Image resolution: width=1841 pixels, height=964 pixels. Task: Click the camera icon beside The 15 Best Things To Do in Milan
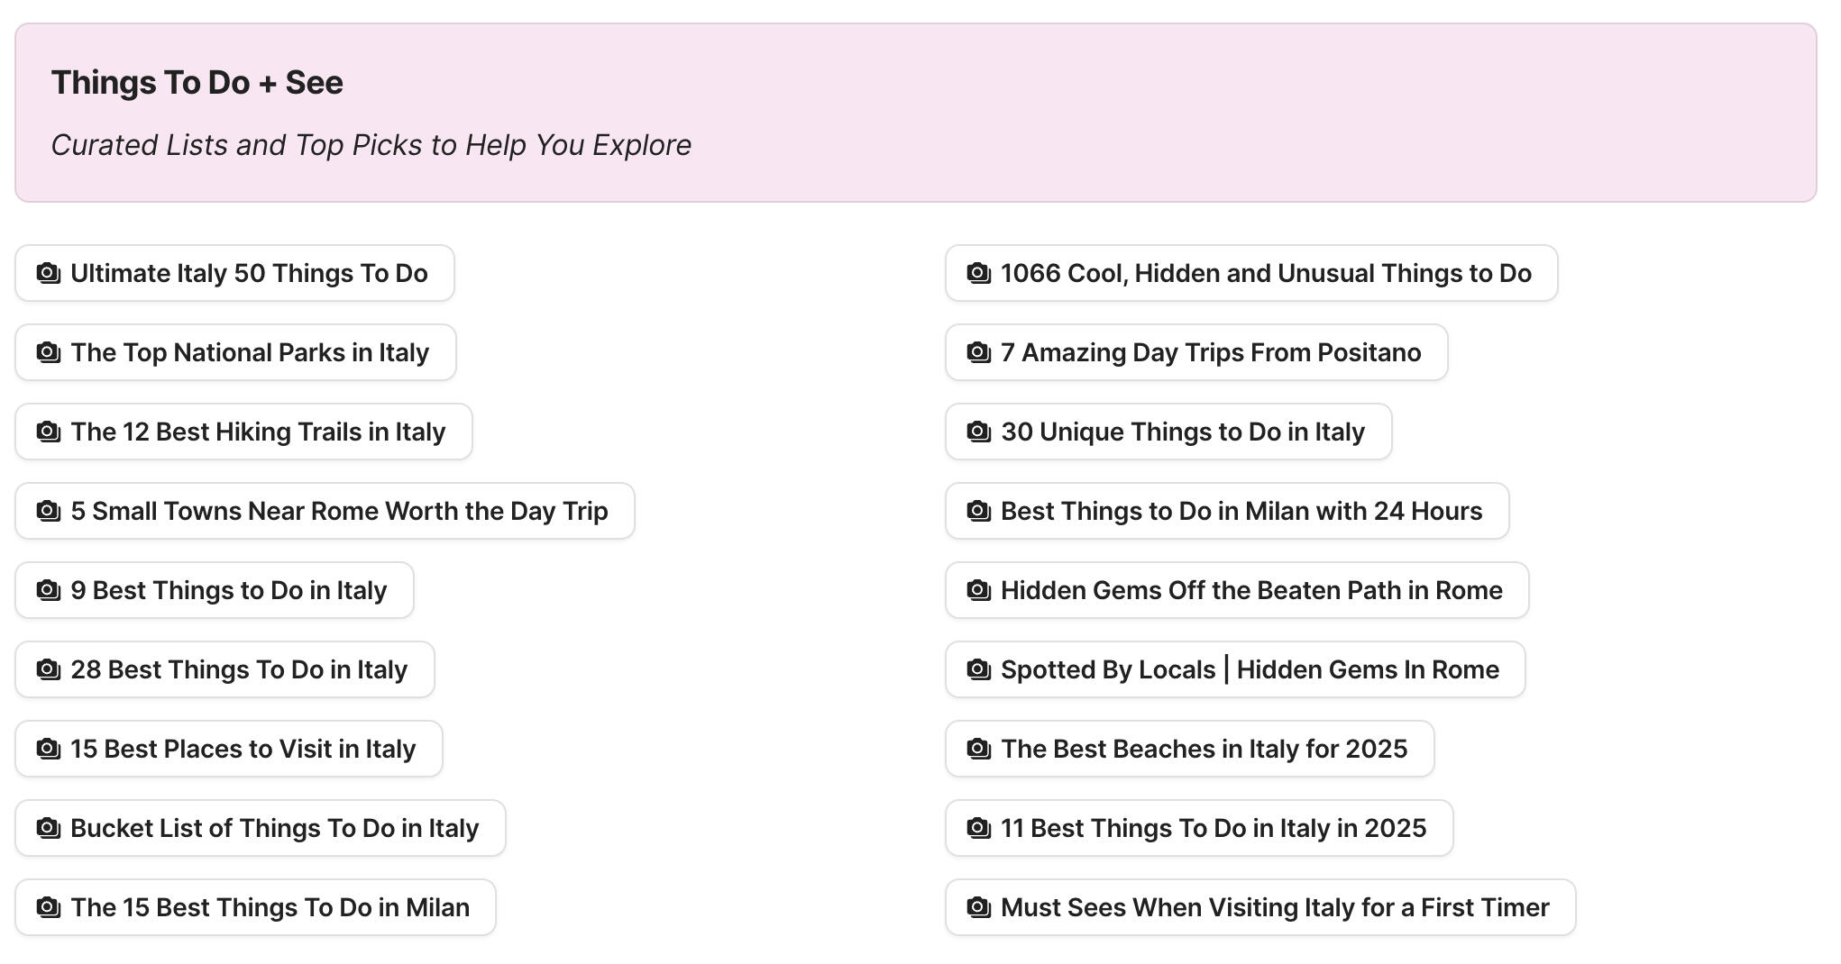pyautogui.click(x=48, y=907)
